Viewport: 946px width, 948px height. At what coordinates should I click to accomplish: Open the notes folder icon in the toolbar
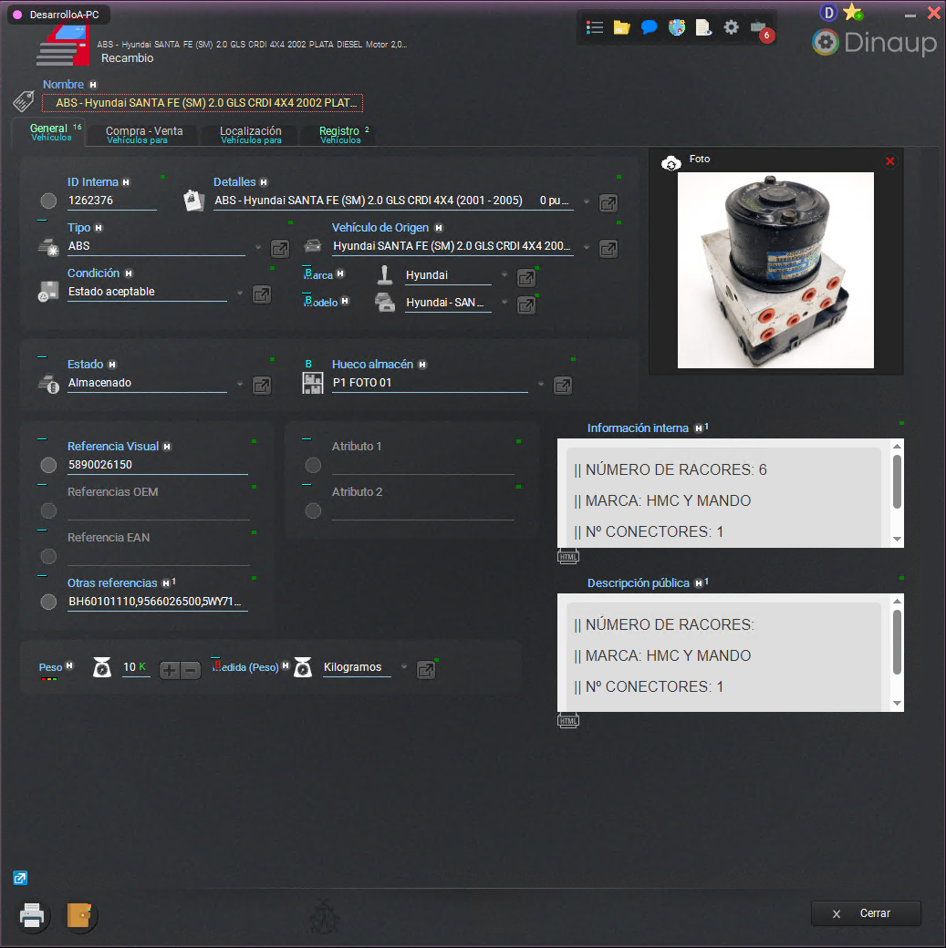(622, 27)
